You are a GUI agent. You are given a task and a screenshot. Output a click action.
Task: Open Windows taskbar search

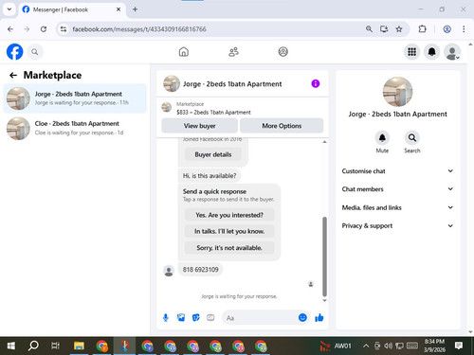(x=33, y=346)
